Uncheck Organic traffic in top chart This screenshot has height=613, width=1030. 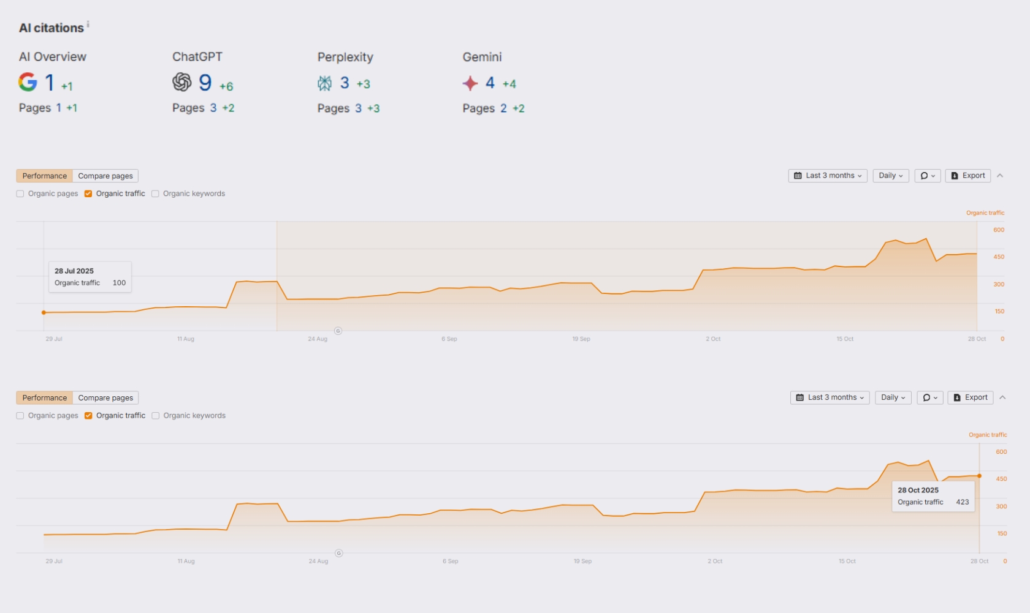[x=88, y=194]
